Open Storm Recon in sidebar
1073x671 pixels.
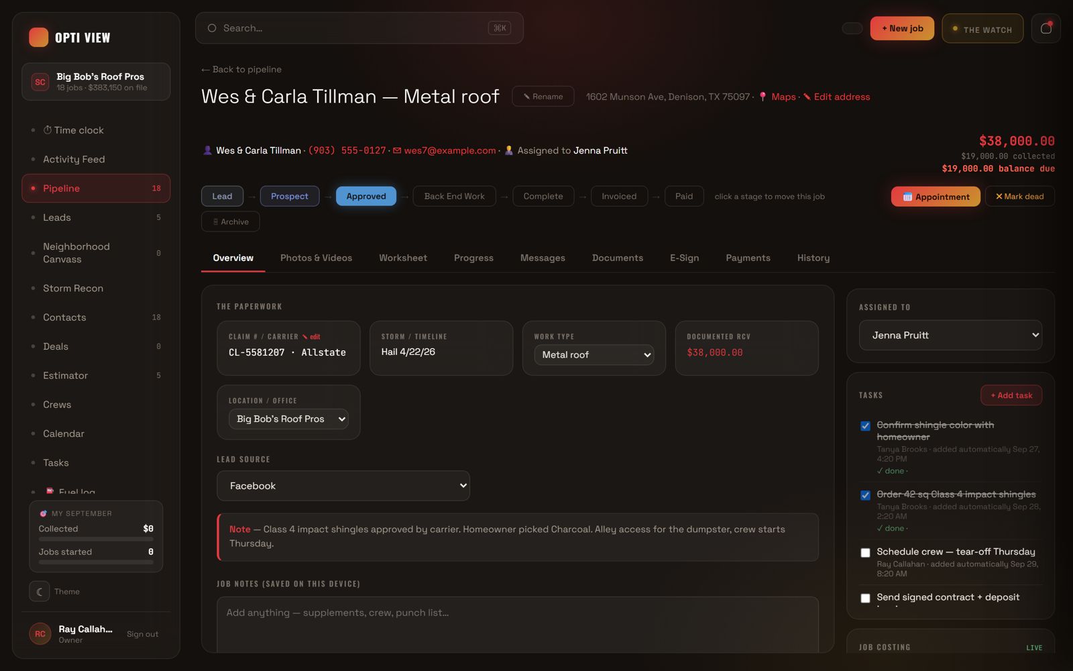pos(96,289)
